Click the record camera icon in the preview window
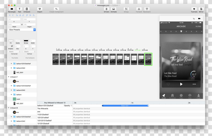The width and height of the screenshot is (212, 136). click(x=199, y=18)
